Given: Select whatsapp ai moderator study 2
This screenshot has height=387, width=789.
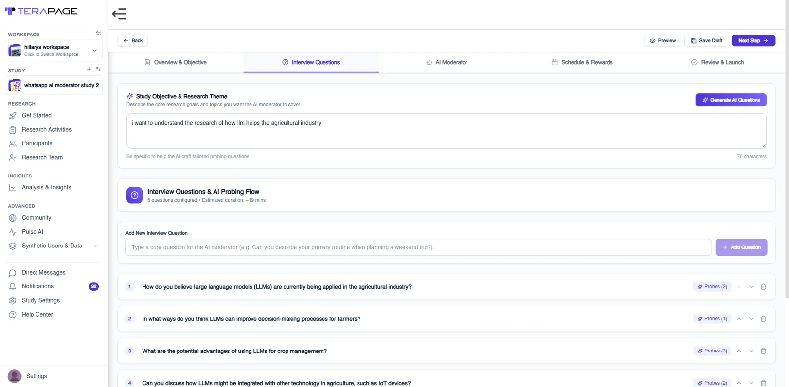Looking at the screenshot, I should pos(54,85).
